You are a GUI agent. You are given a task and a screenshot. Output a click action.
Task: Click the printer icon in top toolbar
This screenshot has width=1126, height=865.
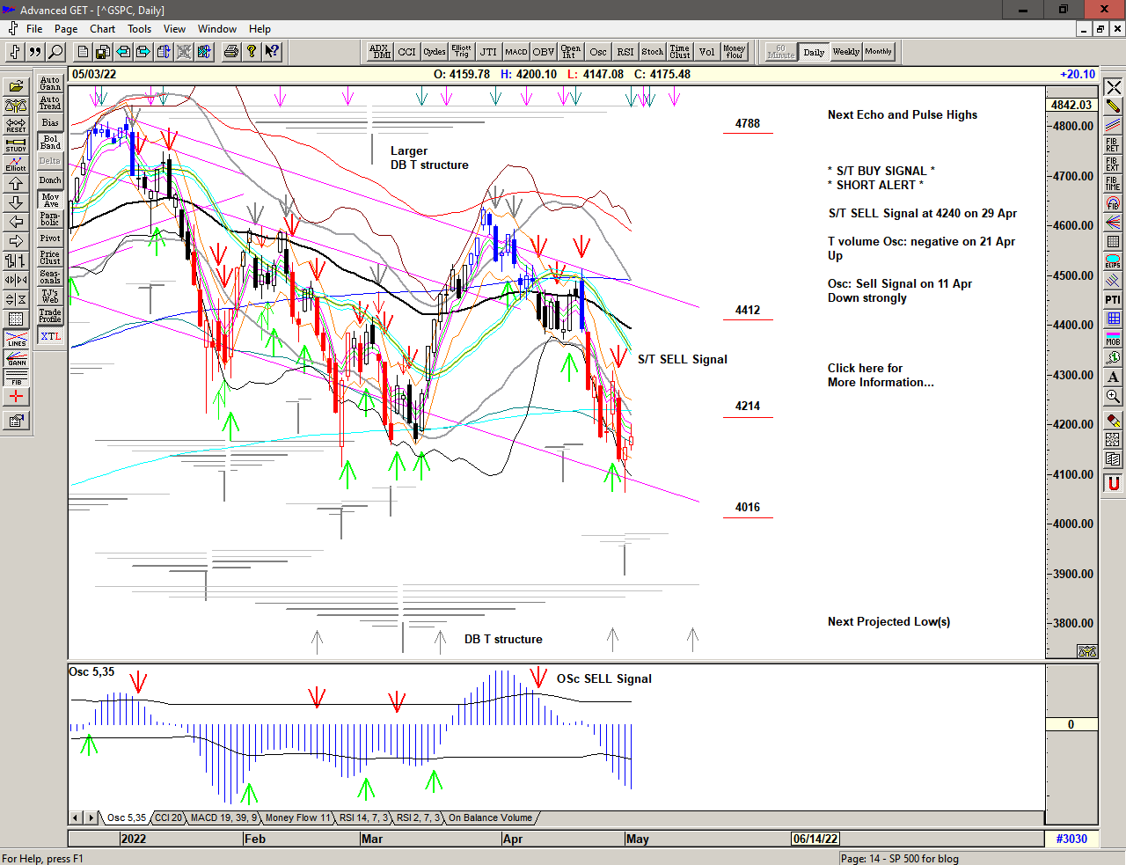230,52
